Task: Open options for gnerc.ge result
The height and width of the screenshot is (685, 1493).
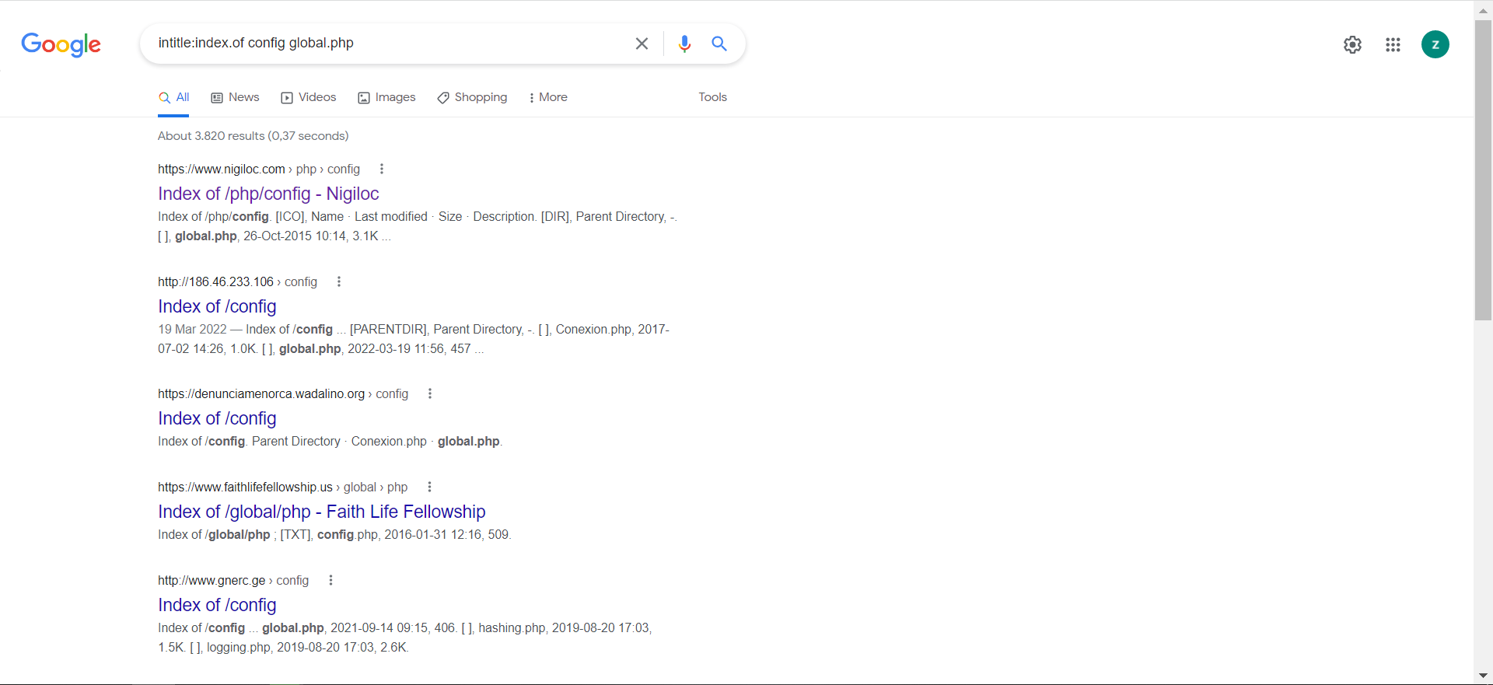Action: (330, 581)
